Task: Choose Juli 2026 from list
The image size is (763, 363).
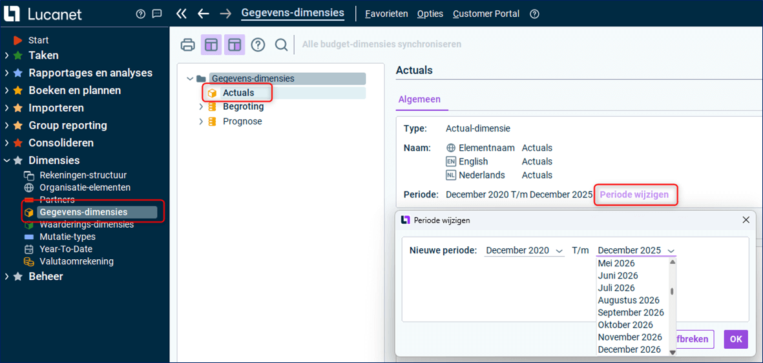Action: (x=616, y=288)
